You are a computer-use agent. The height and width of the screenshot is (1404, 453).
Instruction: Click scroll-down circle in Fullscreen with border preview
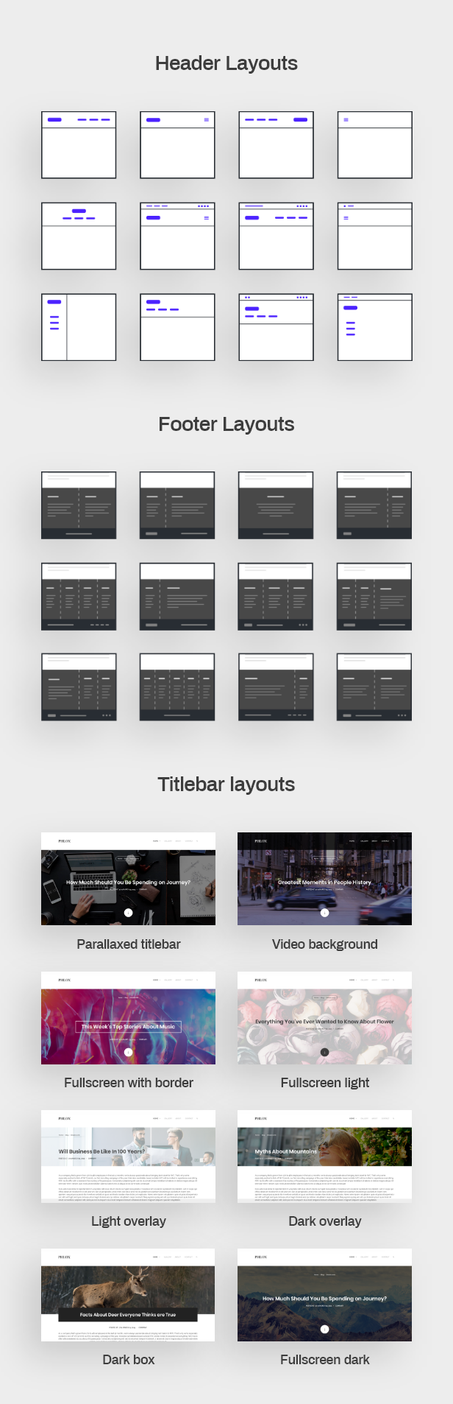[128, 1052]
